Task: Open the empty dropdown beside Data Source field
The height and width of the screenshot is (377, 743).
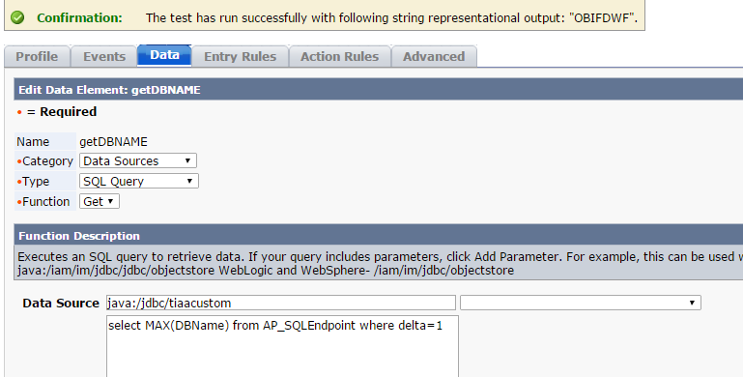Action: point(581,303)
